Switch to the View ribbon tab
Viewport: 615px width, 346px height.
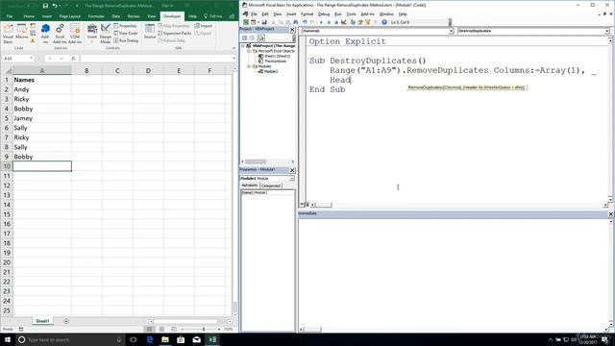tap(152, 16)
